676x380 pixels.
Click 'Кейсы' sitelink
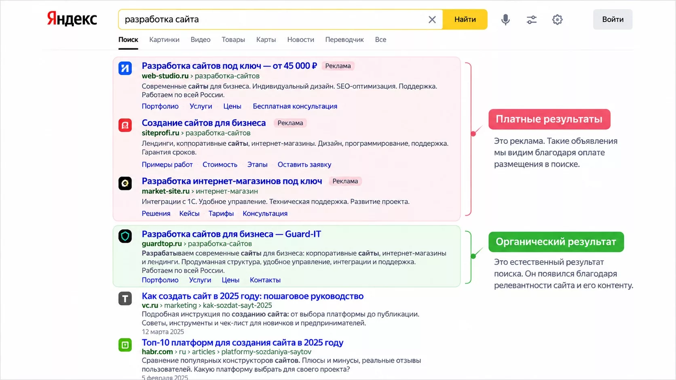point(189,214)
